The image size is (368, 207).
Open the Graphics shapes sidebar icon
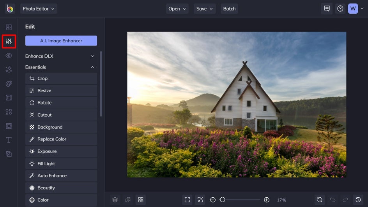9,112
